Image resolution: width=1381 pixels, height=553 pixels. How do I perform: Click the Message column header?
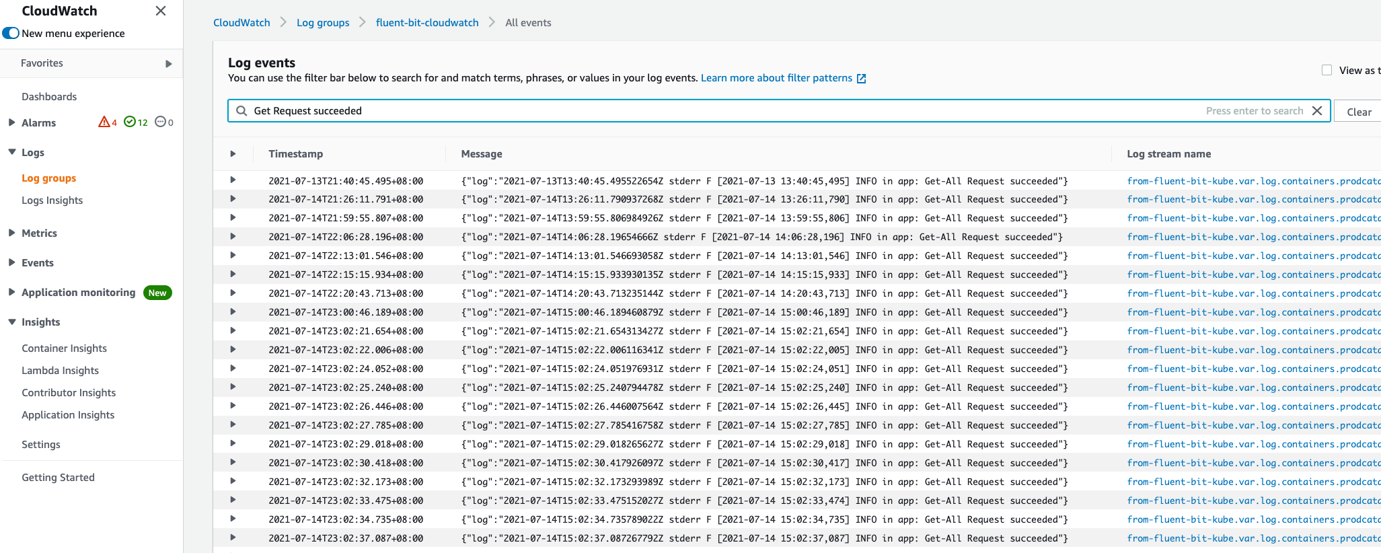(482, 154)
